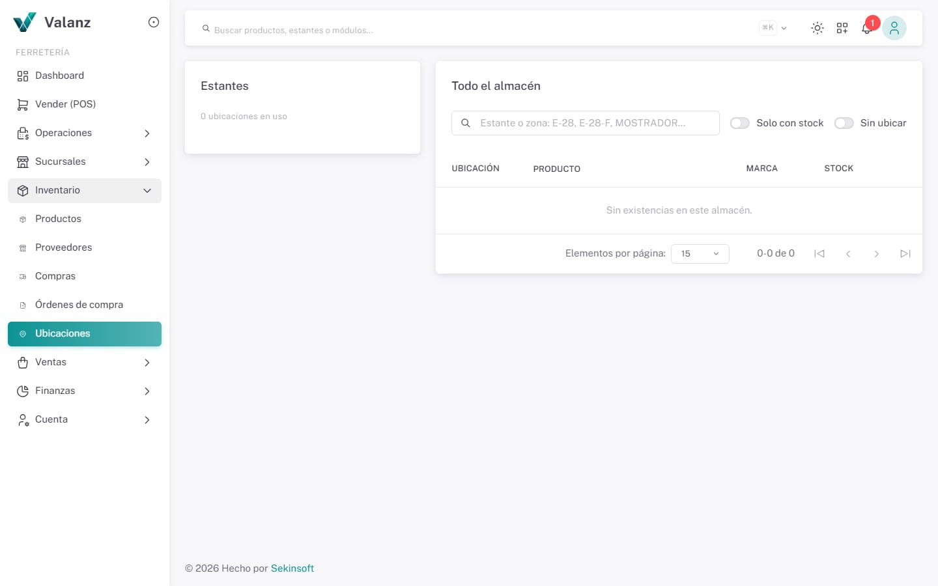The width and height of the screenshot is (938, 586).
Task: Click the Sucursales store icon
Action: click(23, 162)
